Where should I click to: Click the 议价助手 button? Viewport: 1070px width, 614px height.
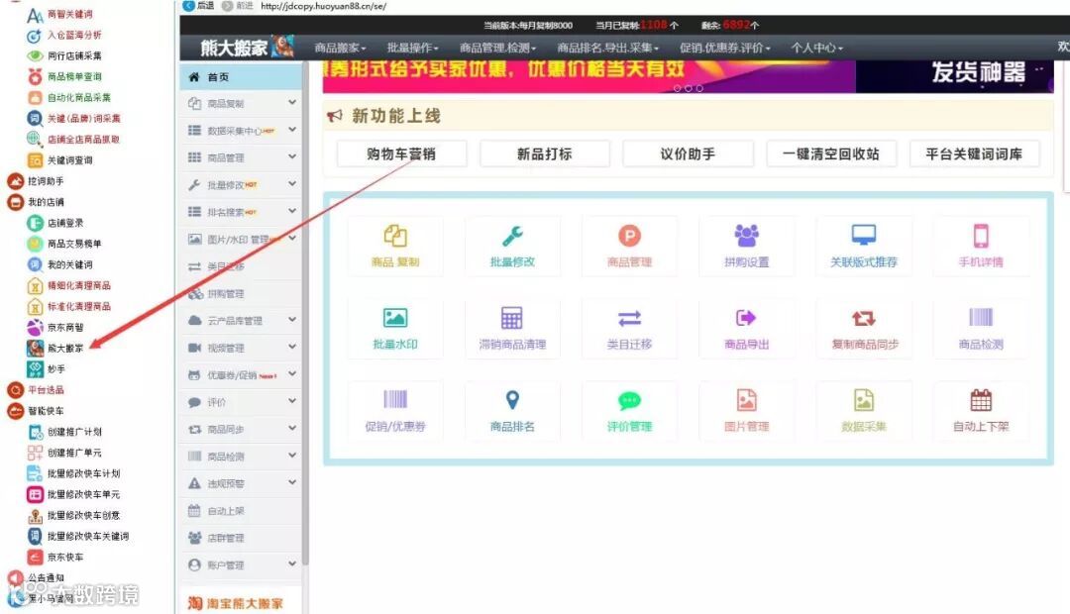(688, 153)
